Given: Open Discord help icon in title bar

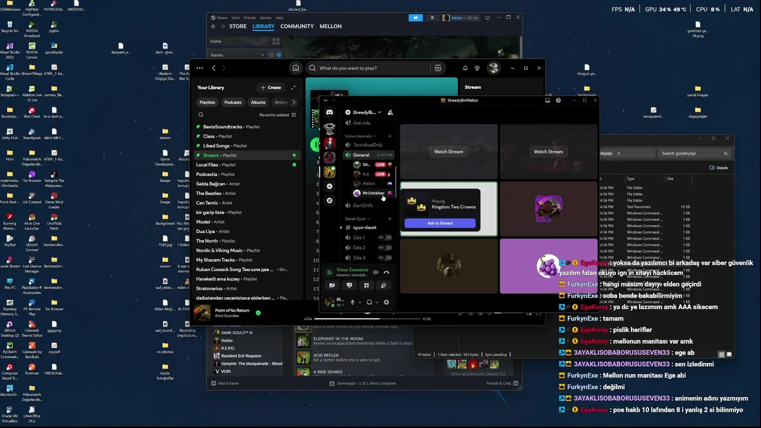Looking at the screenshot, I should click(x=558, y=100).
